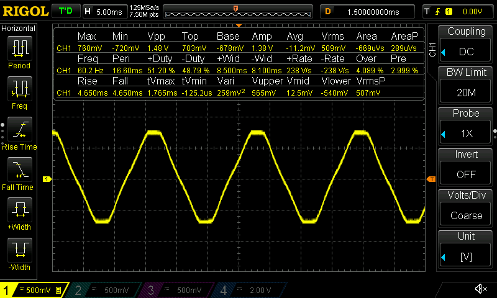Select the Fall Time measurement icon
This screenshot has height=298, width=497.
pyautogui.click(x=19, y=169)
